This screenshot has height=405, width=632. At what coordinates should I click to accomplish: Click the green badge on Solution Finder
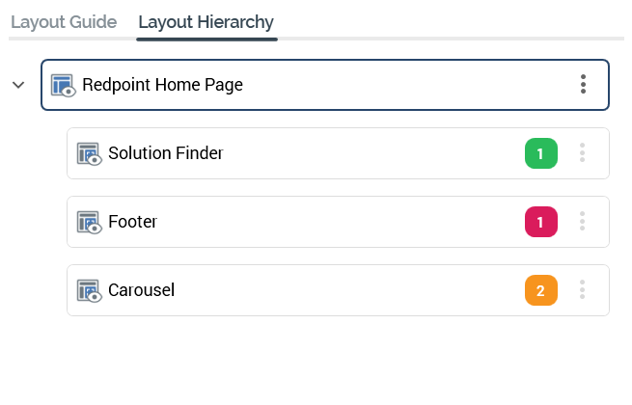pos(540,153)
